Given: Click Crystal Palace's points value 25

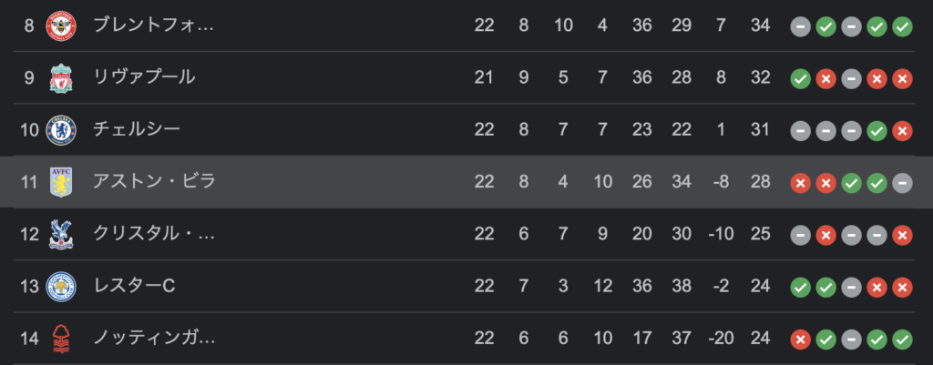Looking at the screenshot, I should tap(760, 234).
